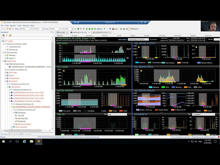Open the Disk Total dropdown in Disk IO
The width and height of the screenshot is (220, 165).
117,114
